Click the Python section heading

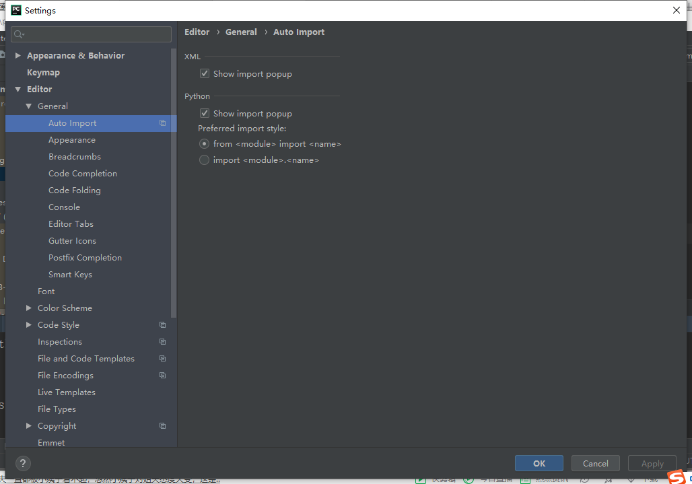coord(197,96)
